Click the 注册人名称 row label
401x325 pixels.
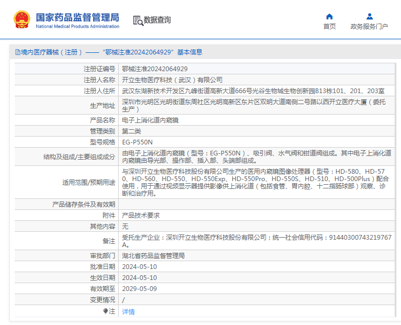[x=99, y=80]
